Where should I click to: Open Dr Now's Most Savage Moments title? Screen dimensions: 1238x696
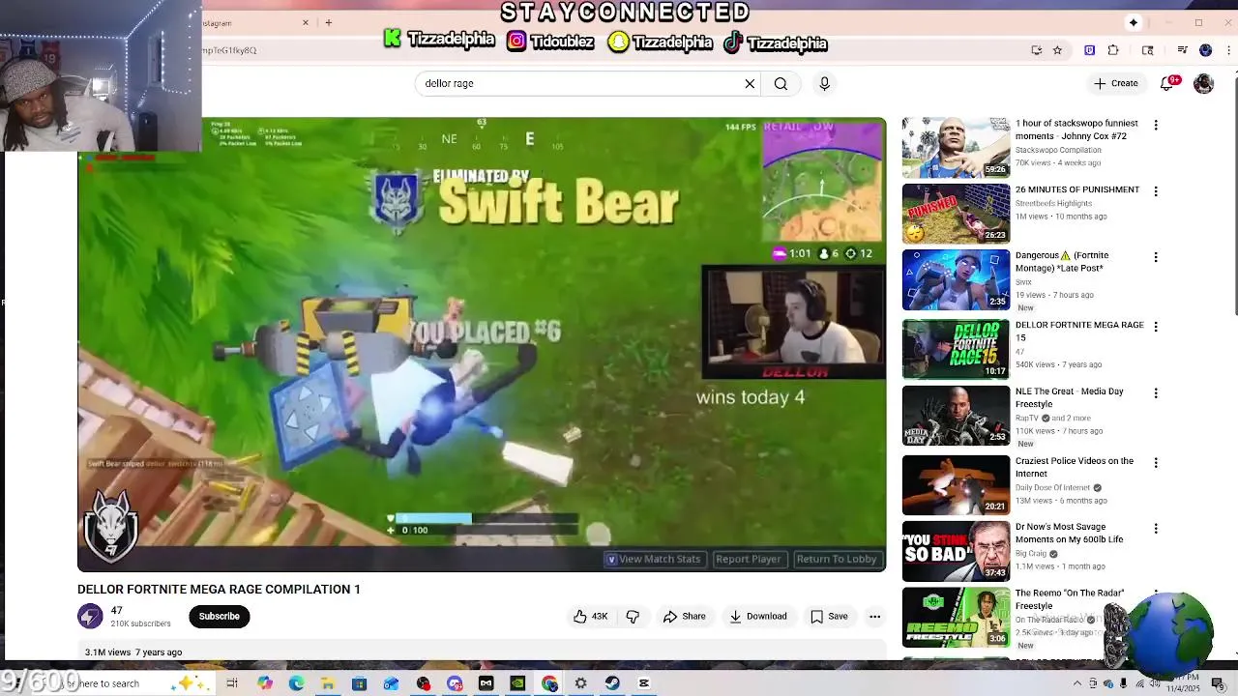click(x=1070, y=533)
